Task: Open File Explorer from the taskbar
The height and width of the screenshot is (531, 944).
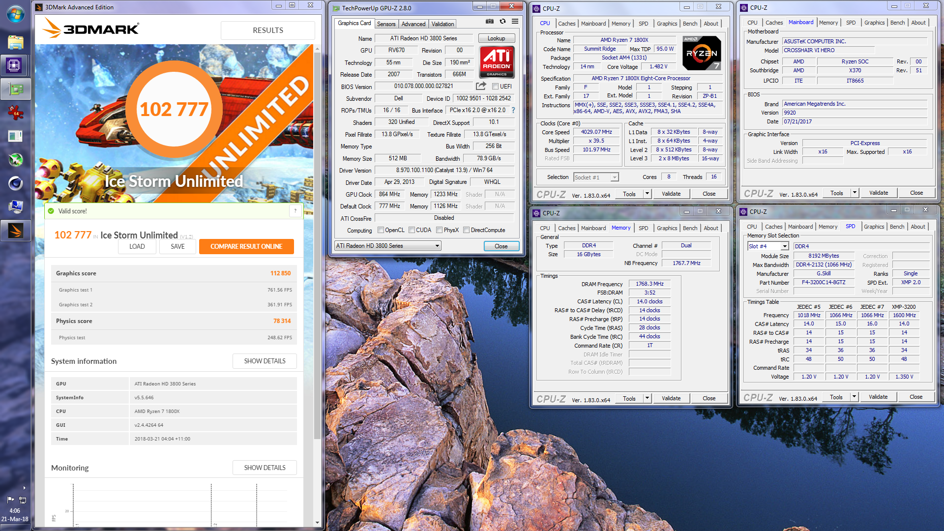Action: click(15, 42)
